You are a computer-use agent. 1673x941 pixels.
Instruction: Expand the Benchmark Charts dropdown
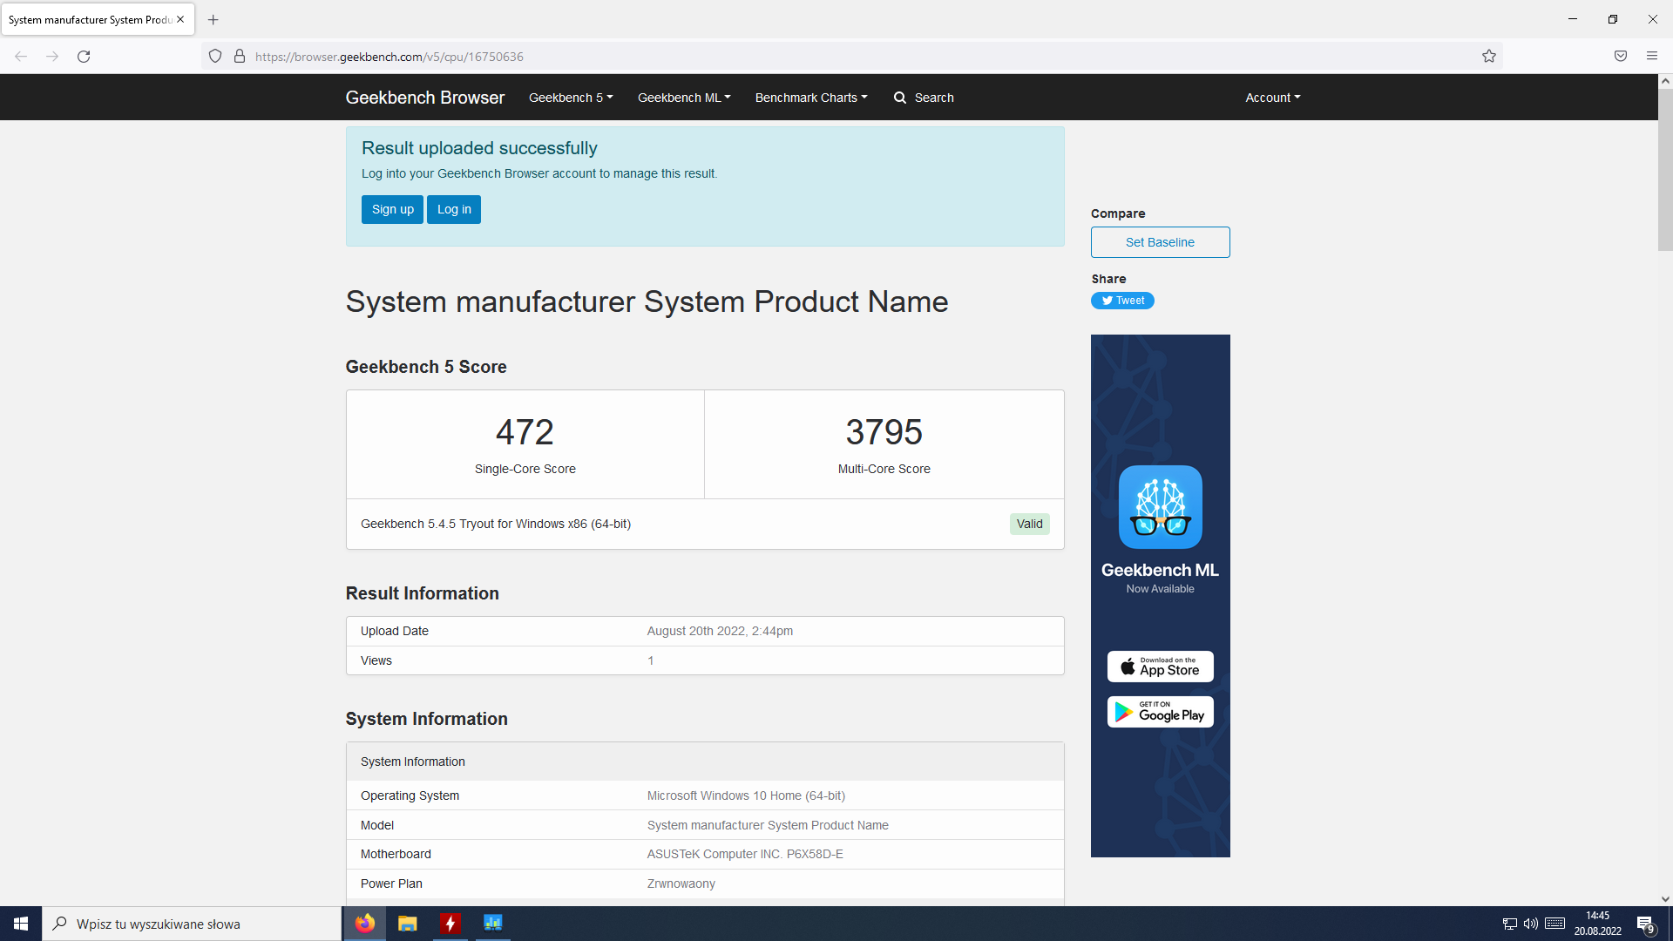point(811,98)
